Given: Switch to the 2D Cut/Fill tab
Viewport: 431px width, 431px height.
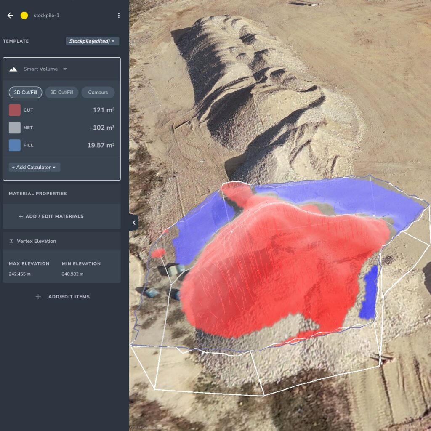Looking at the screenshot, I should 61,92.
